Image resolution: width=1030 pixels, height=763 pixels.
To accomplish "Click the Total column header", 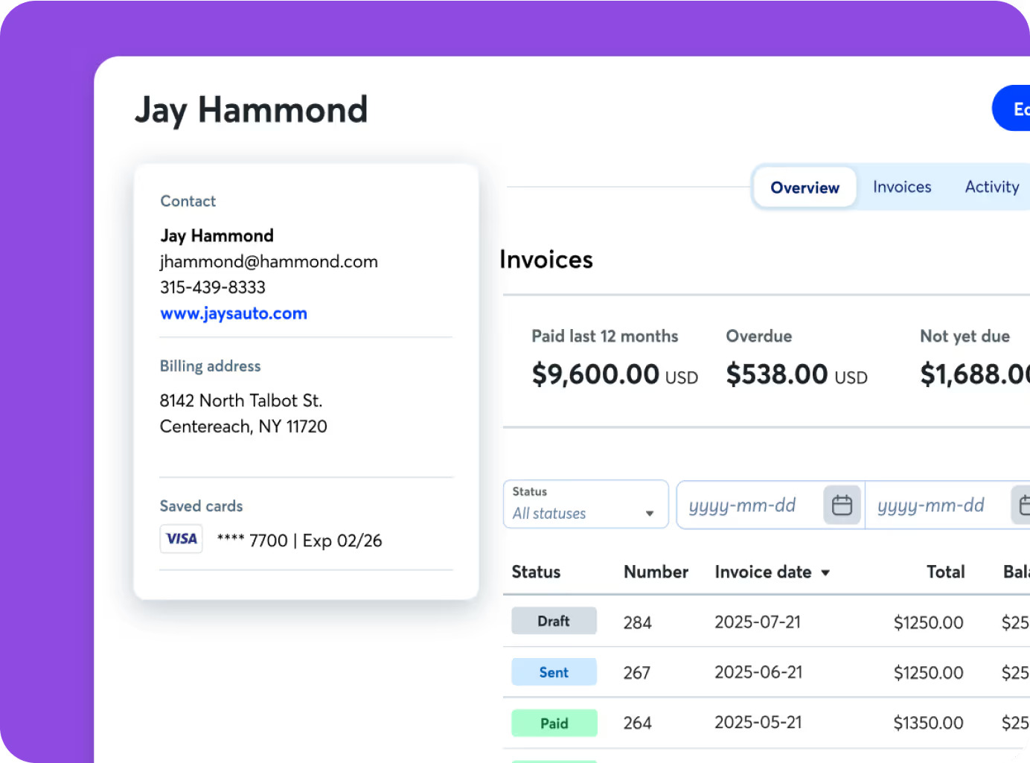I will [x=945, y=572].
